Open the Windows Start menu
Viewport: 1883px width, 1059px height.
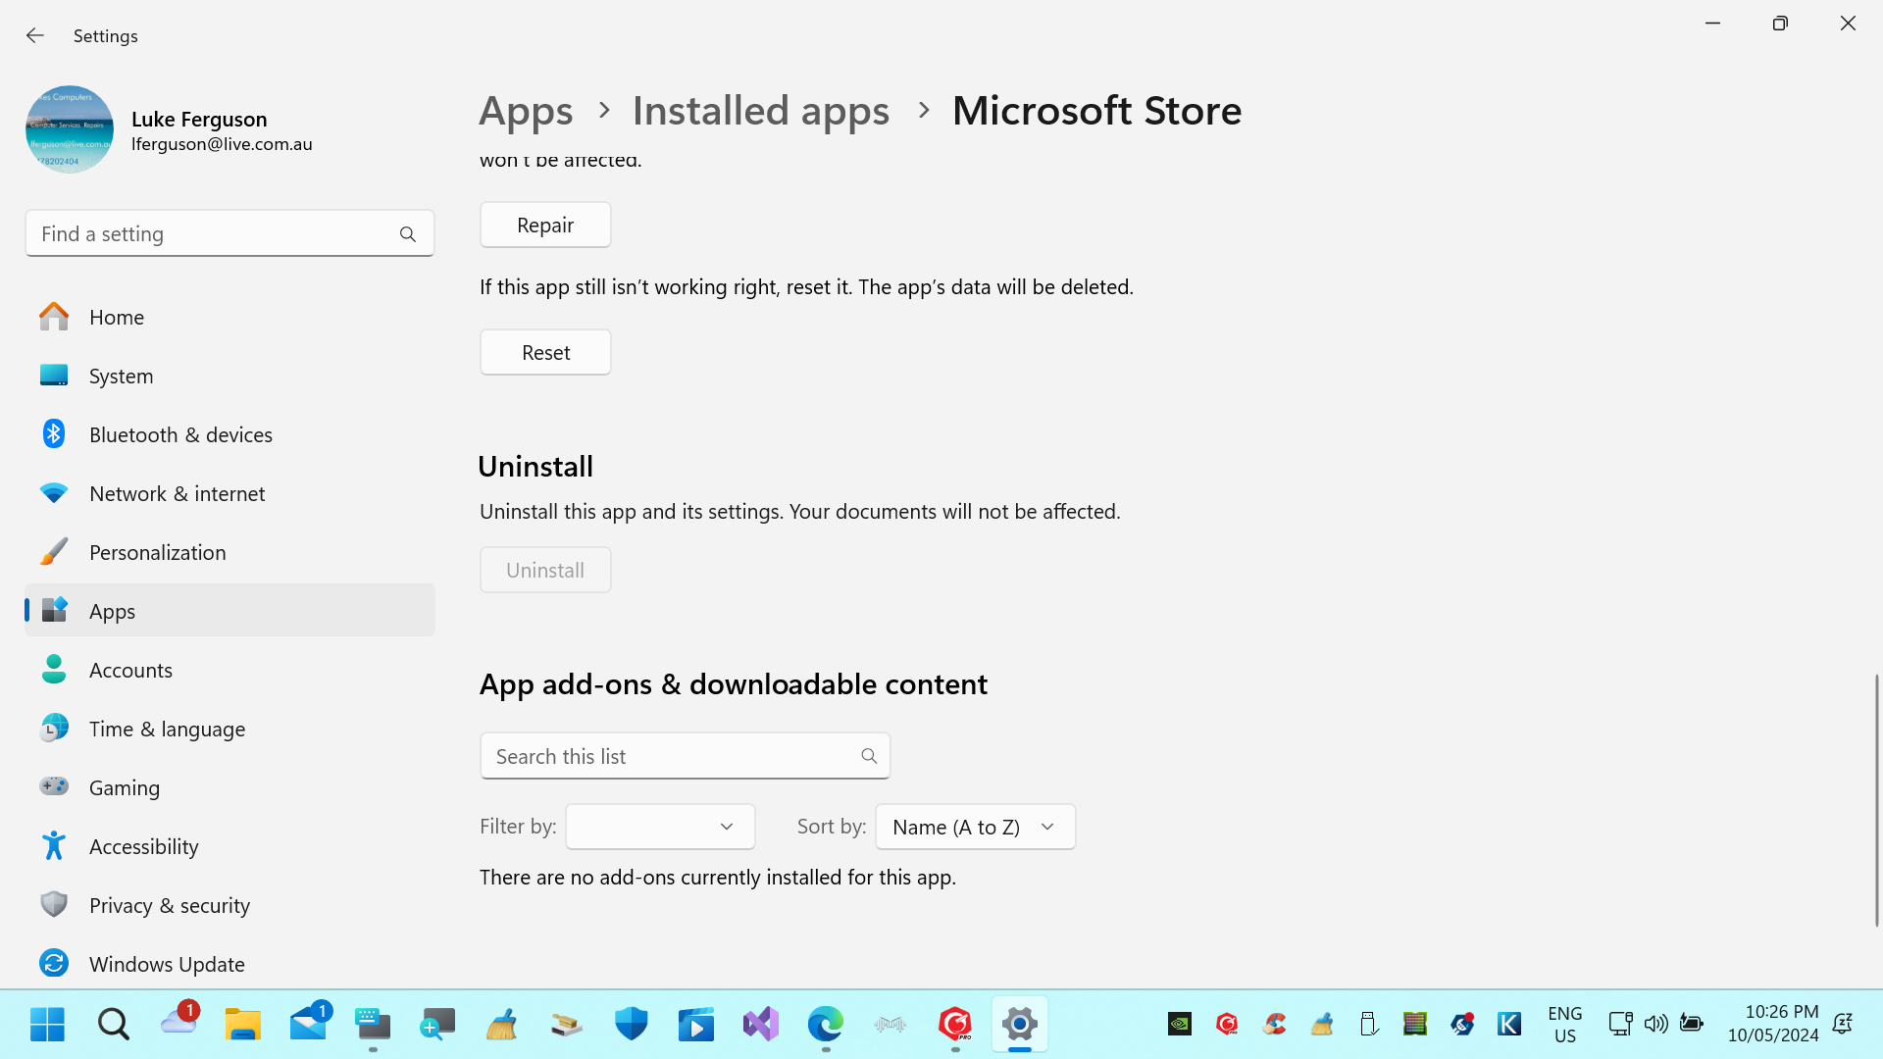coord(47,1025)
